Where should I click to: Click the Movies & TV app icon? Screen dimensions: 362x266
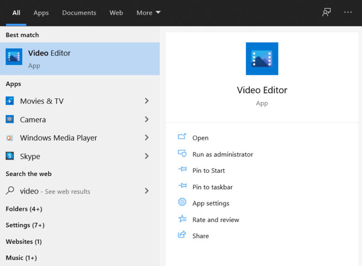pos(10,101)
